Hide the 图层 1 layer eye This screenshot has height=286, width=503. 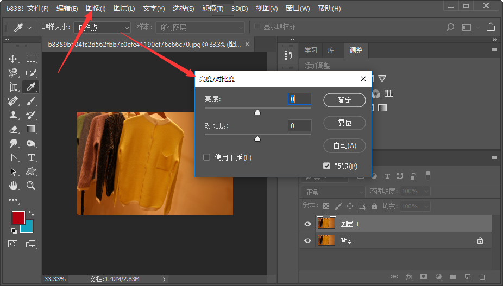[307, 224]
